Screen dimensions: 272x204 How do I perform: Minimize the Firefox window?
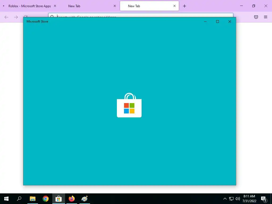(x=241, y=6)
